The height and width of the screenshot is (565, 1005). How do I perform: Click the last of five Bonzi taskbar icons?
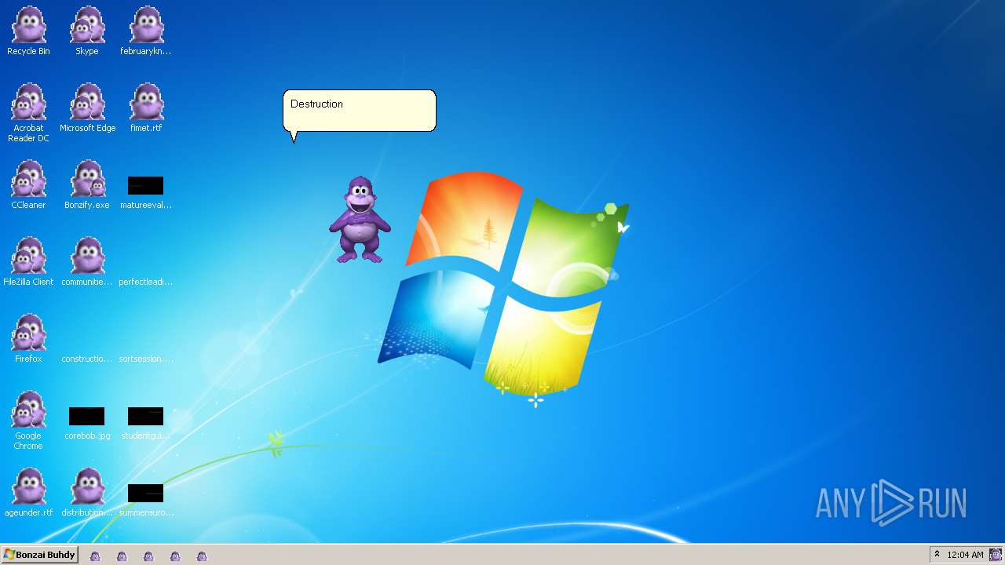tap(202, 556)
